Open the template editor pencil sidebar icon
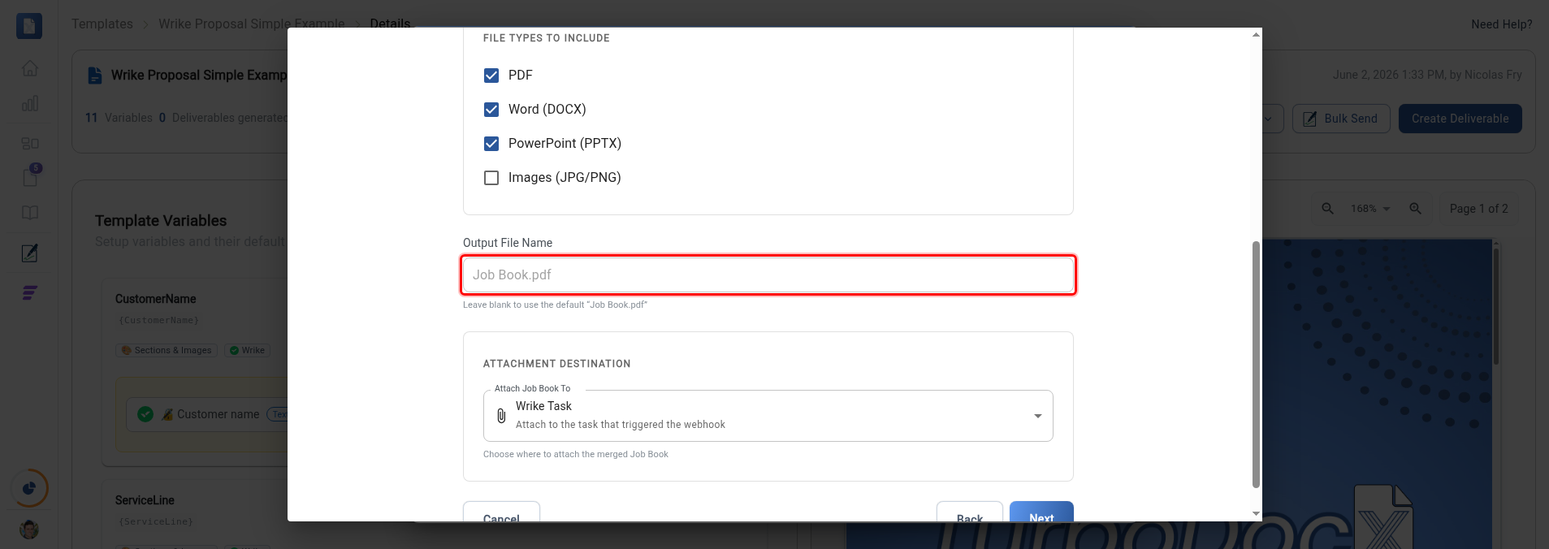The height and width of the screenshot is (549, 1549). [30, 253]
